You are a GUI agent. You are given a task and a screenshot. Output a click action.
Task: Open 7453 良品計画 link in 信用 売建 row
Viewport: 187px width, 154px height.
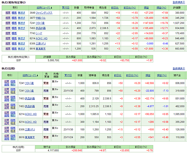tap(30, 106)
